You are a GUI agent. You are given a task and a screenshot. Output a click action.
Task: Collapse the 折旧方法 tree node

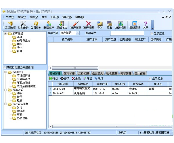(x=6, y=72)
